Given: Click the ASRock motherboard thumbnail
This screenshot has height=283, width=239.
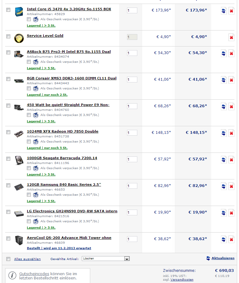Looking at the screenshot, I should pyautogui.click(x=19, y=54).
